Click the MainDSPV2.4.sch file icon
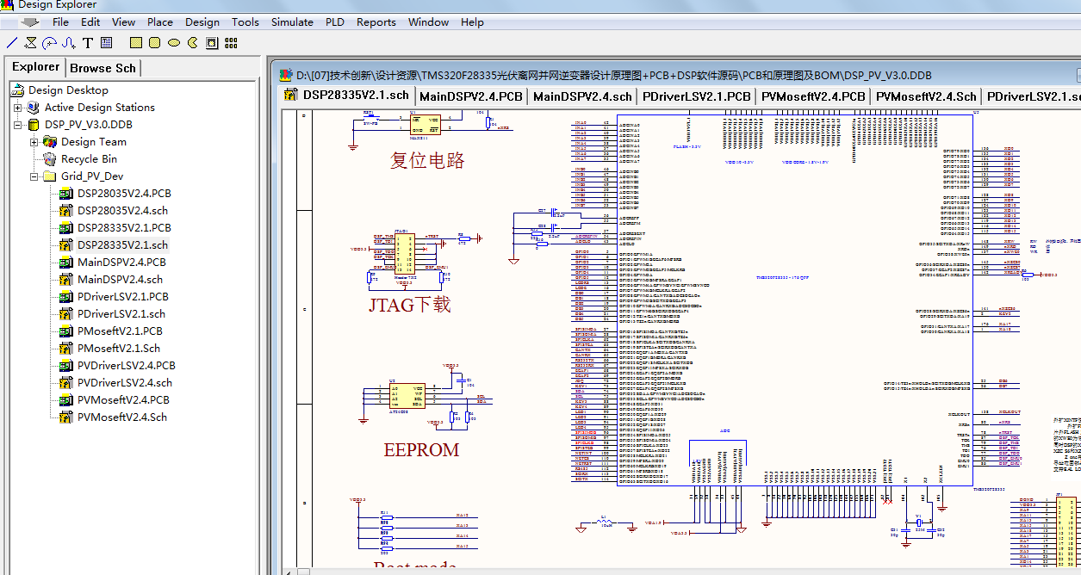This screenshot has height=575, width=1081. pos(66,280)
